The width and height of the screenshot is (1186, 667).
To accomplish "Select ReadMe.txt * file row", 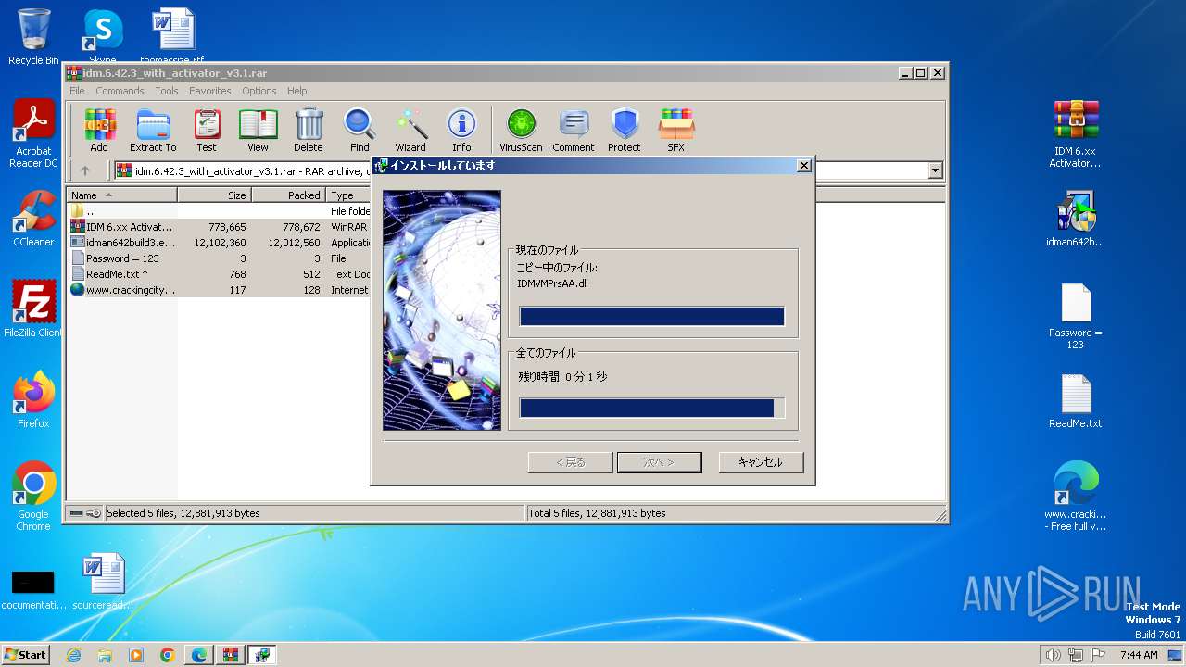I will point(220,274).
